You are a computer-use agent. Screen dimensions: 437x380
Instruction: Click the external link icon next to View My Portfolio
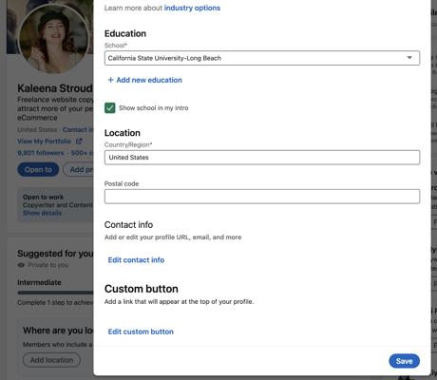click(x=79, y=142)
